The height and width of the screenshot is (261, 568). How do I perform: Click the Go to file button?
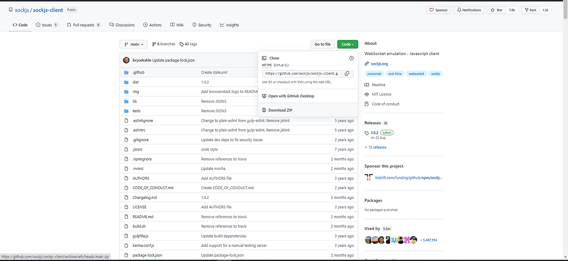pos(322,44)
